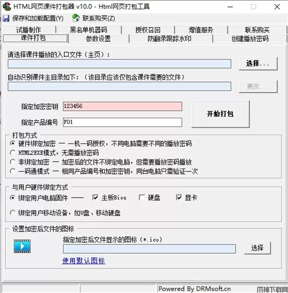Toggle the 主板Bios checkbox
The width and height of the screenshot is (288, 293).
(x=95, y=197)
